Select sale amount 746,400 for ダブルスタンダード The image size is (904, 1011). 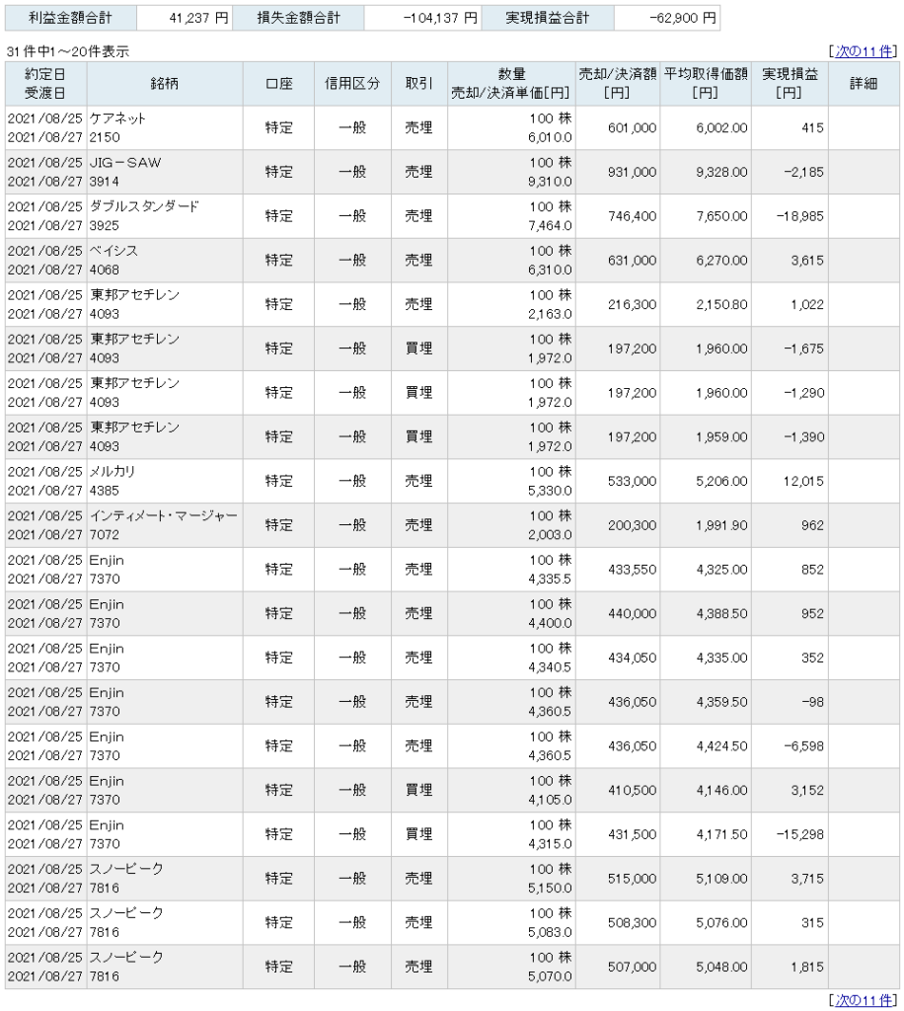[632, 216]
